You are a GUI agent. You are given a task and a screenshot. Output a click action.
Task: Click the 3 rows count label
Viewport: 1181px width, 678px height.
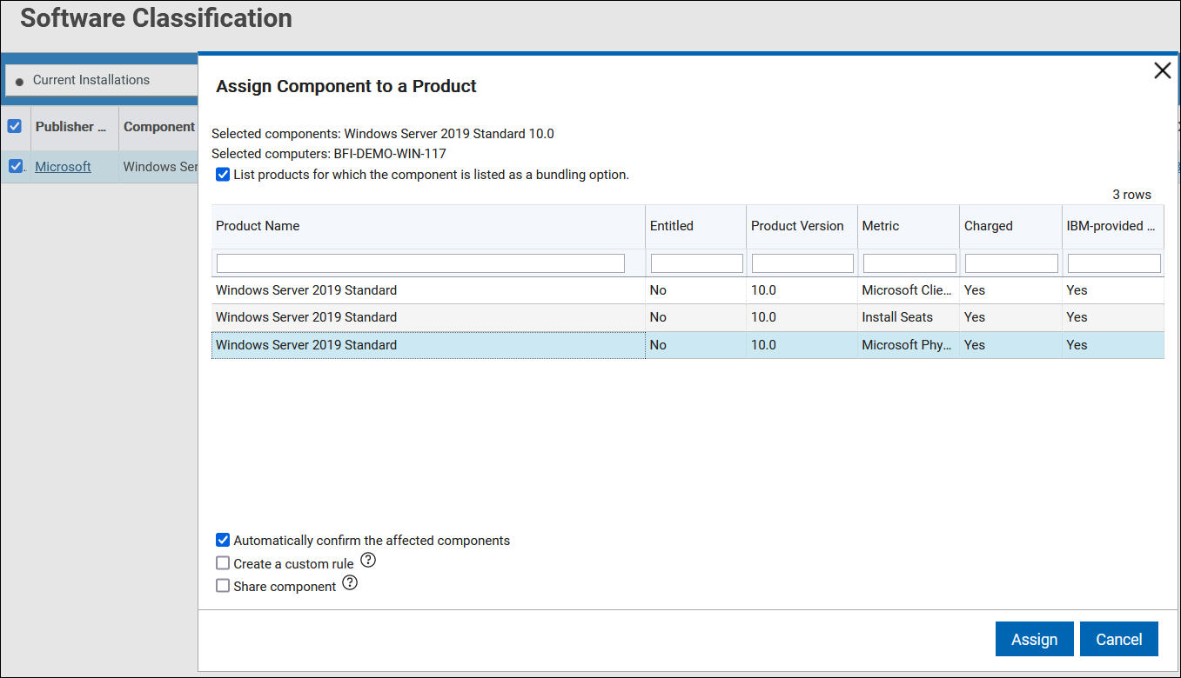pos(1131,195)
